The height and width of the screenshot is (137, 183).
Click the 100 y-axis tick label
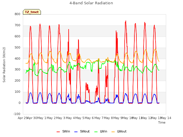[17, 92]
